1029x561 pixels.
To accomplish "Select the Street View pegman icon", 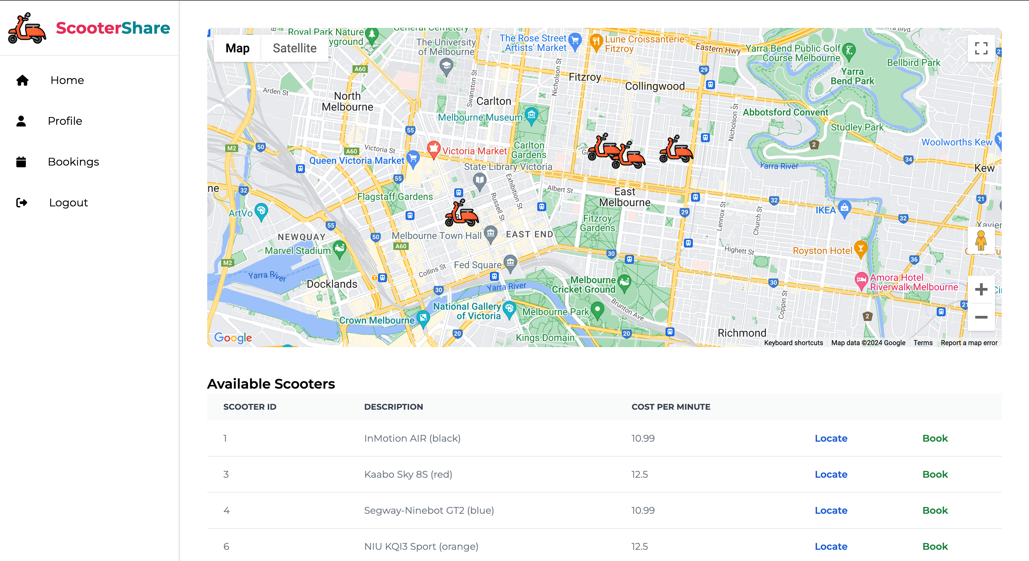I will [981, 240].
